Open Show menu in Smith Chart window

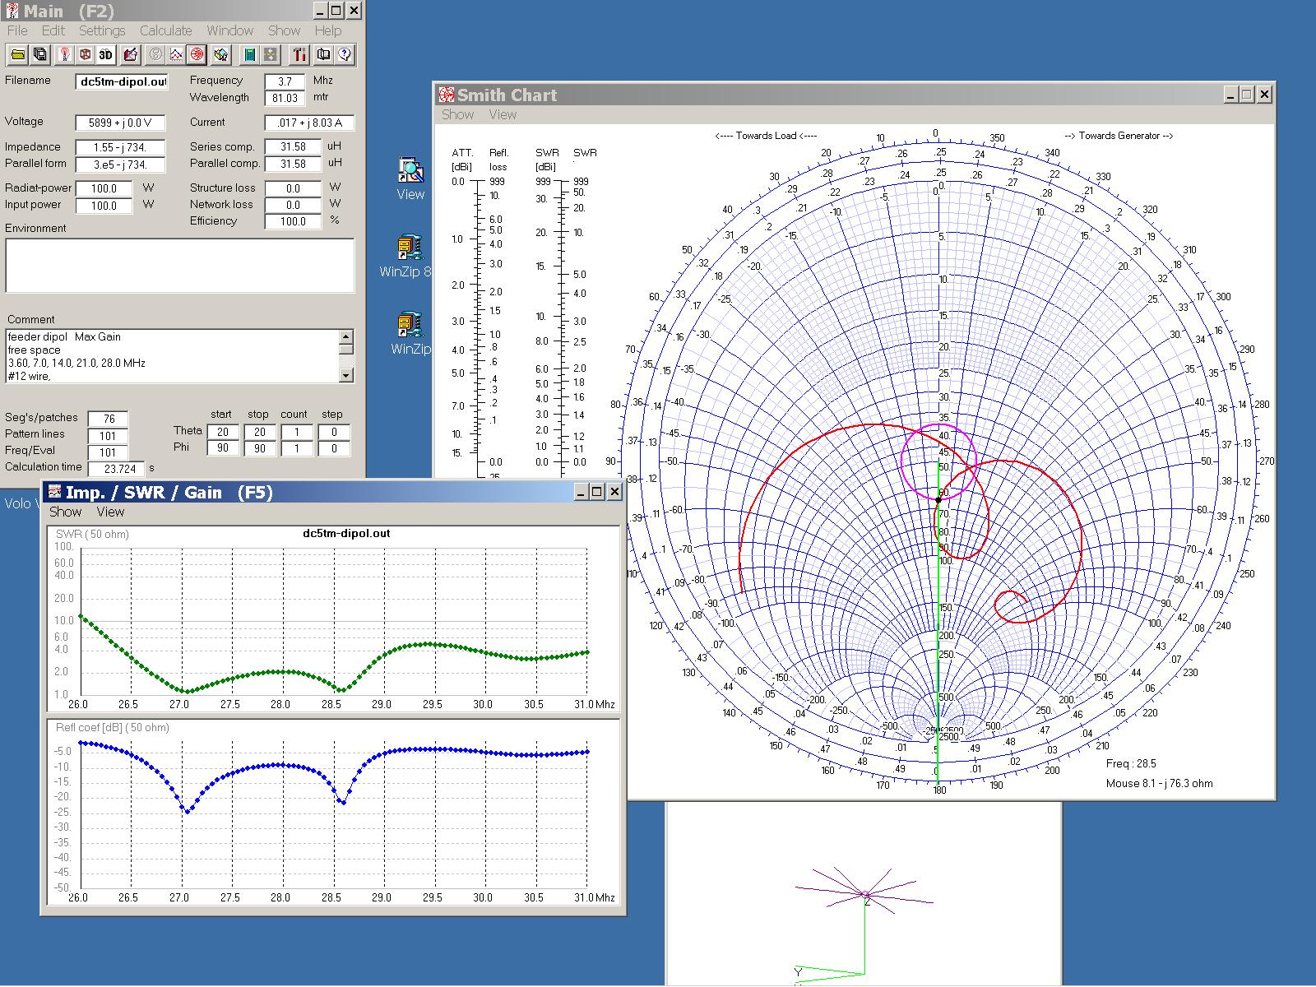click(457, 114)
